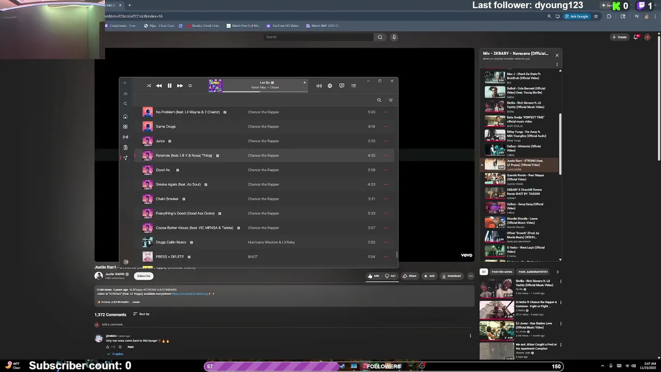Reply to the @ruikizo comment

click(x=131, y=347)
